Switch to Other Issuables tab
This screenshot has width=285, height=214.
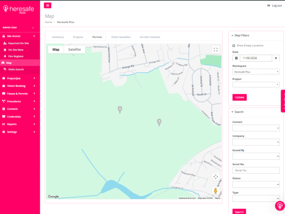[121, 37]
